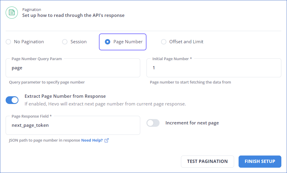Click the Page Number Query Param field
Image resolution: width=287 pixels, height=173 pixels.
[73, 68]
